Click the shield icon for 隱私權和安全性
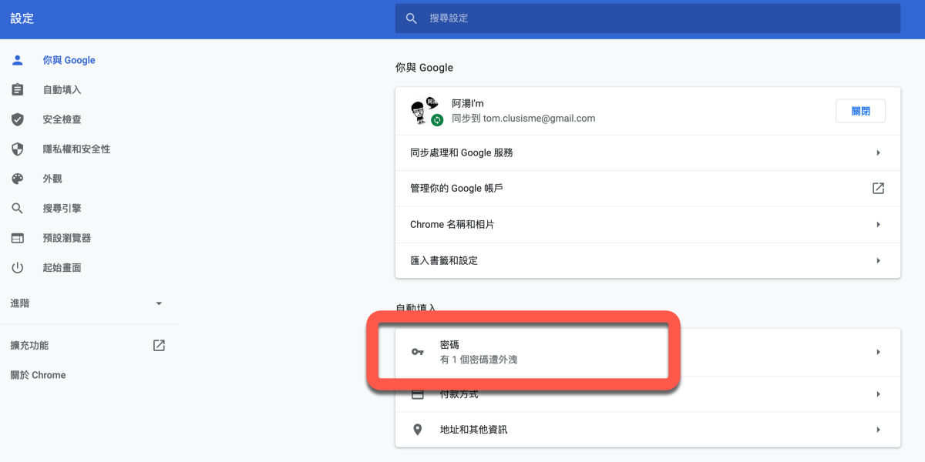925x462 pixels. click(x=18, y=149)
